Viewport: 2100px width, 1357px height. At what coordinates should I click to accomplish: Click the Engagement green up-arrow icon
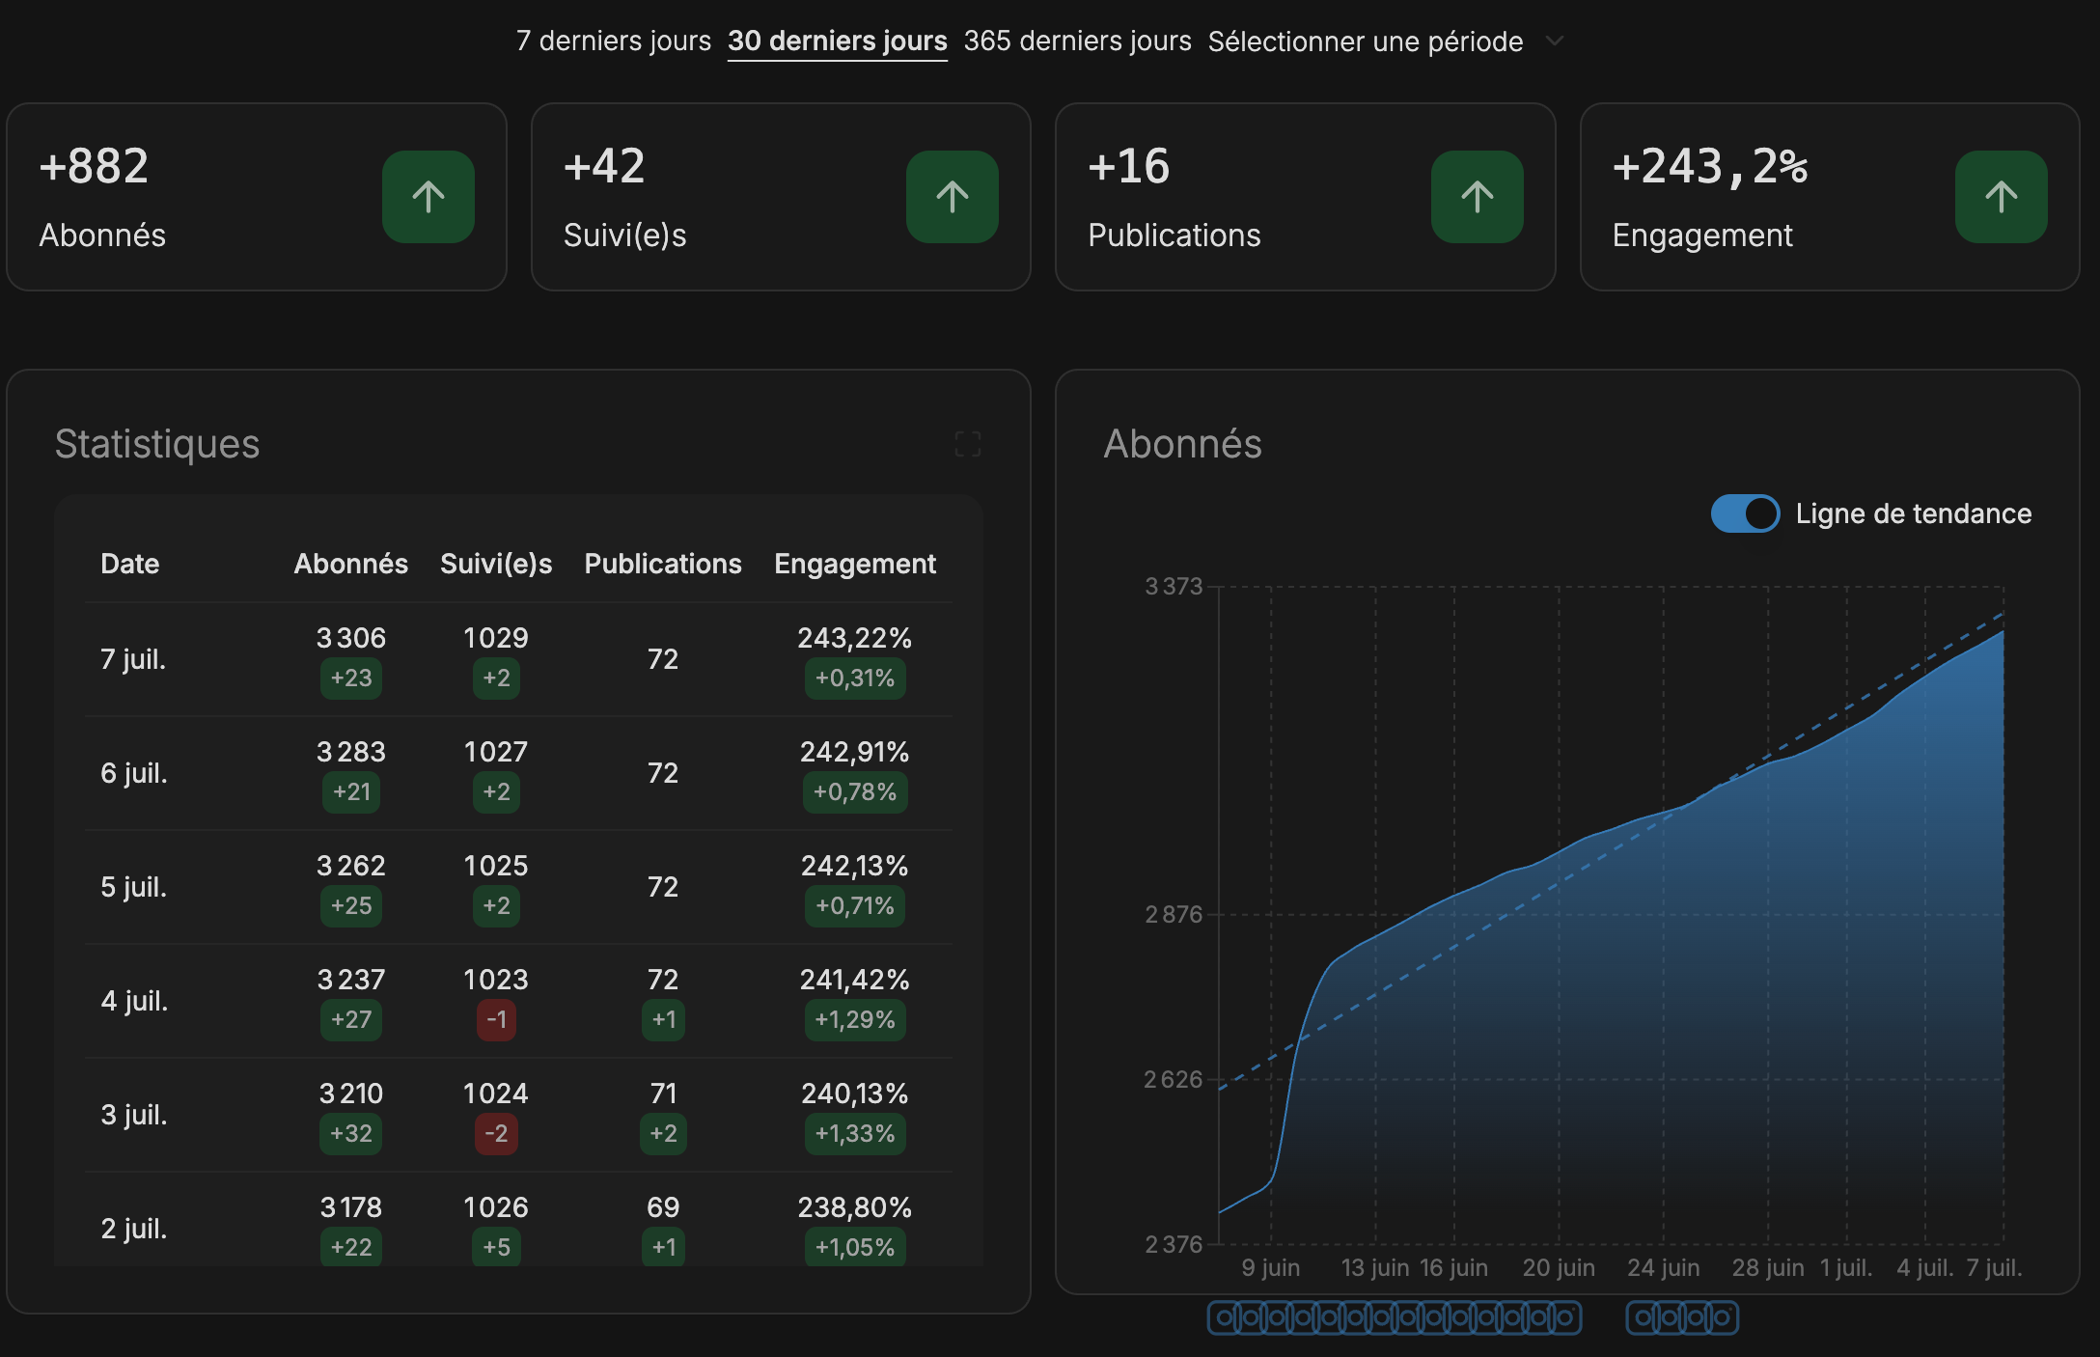[x=2001, y=197]
